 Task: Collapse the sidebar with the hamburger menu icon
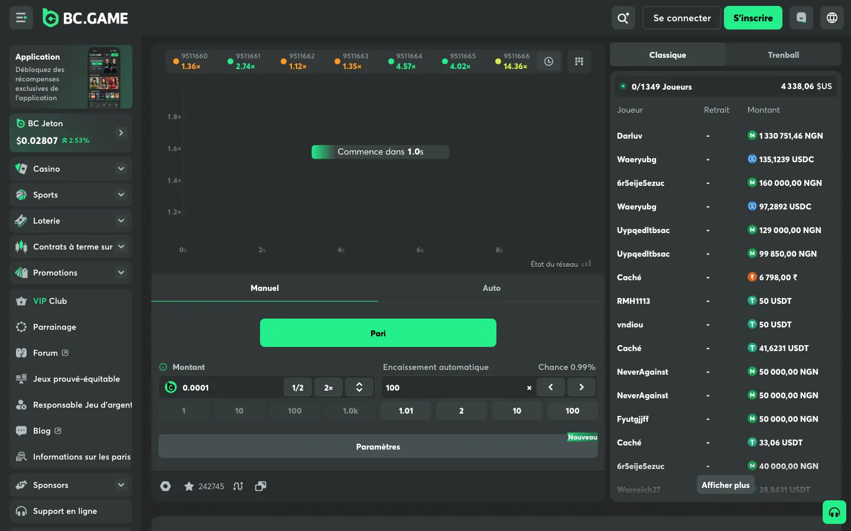pyautogui.click(x=21, y=18)
